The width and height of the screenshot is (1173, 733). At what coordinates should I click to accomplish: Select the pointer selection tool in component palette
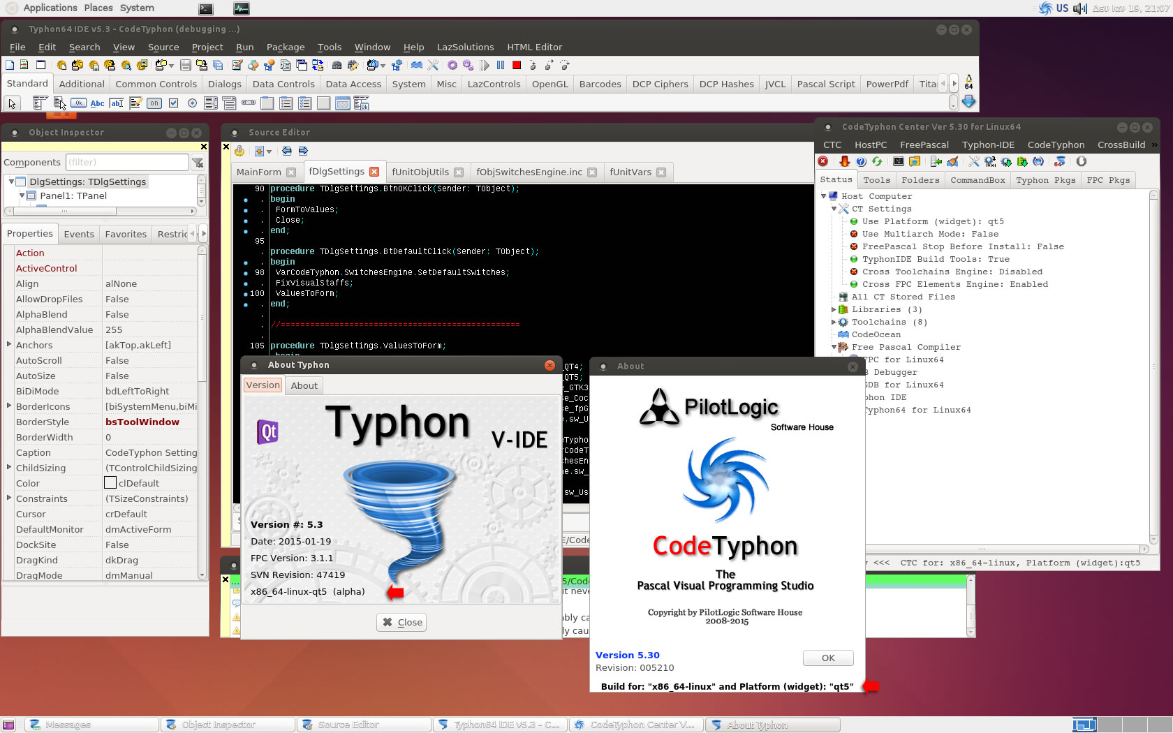click(12, 103)
